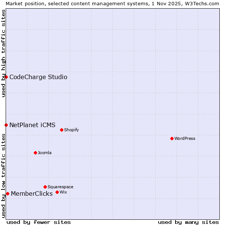Click the chart title mentioning W3Techs.com

(112, 3)
